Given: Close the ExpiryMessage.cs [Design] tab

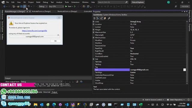Looking at the screenshot, I should click(30, 11).
